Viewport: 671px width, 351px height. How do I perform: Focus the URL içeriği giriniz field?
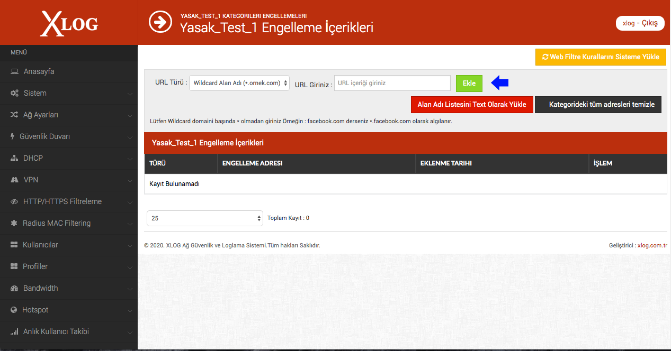pyautogui.click(x=392, y=83)
